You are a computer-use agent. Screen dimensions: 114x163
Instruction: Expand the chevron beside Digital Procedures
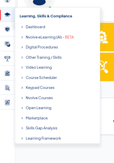click(x=22, y=47)
